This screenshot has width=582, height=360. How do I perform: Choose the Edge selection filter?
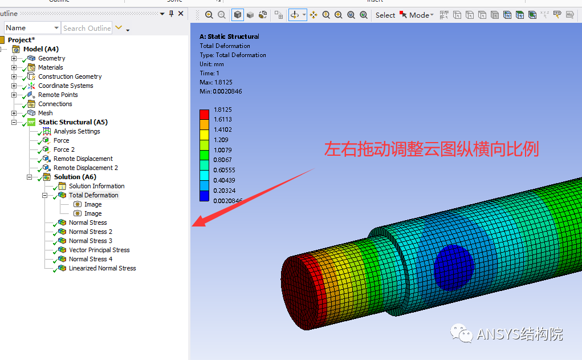pyautogui.click(x=470, y=15)
